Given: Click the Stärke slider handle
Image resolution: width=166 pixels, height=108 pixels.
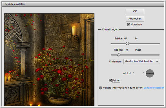Looking at the screenshot, I should [x=127, y=44].
